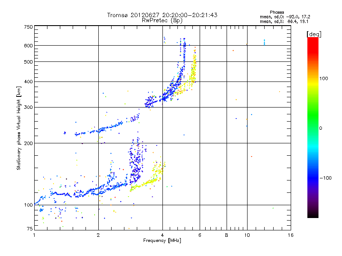Click the x-axis tick label '6'
This screenshot has width=342, height=256.
tap(200, 235)
